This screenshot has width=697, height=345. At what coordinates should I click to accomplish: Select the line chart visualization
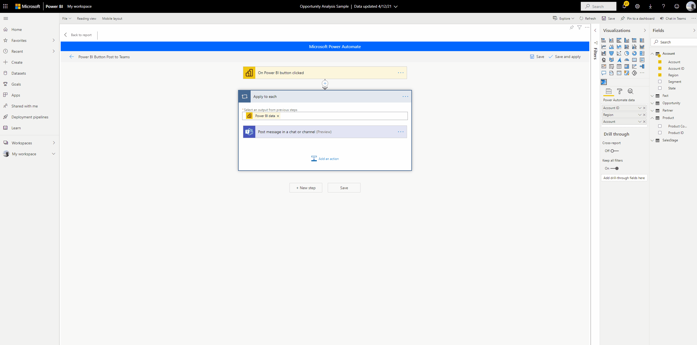tap(604, 47)
